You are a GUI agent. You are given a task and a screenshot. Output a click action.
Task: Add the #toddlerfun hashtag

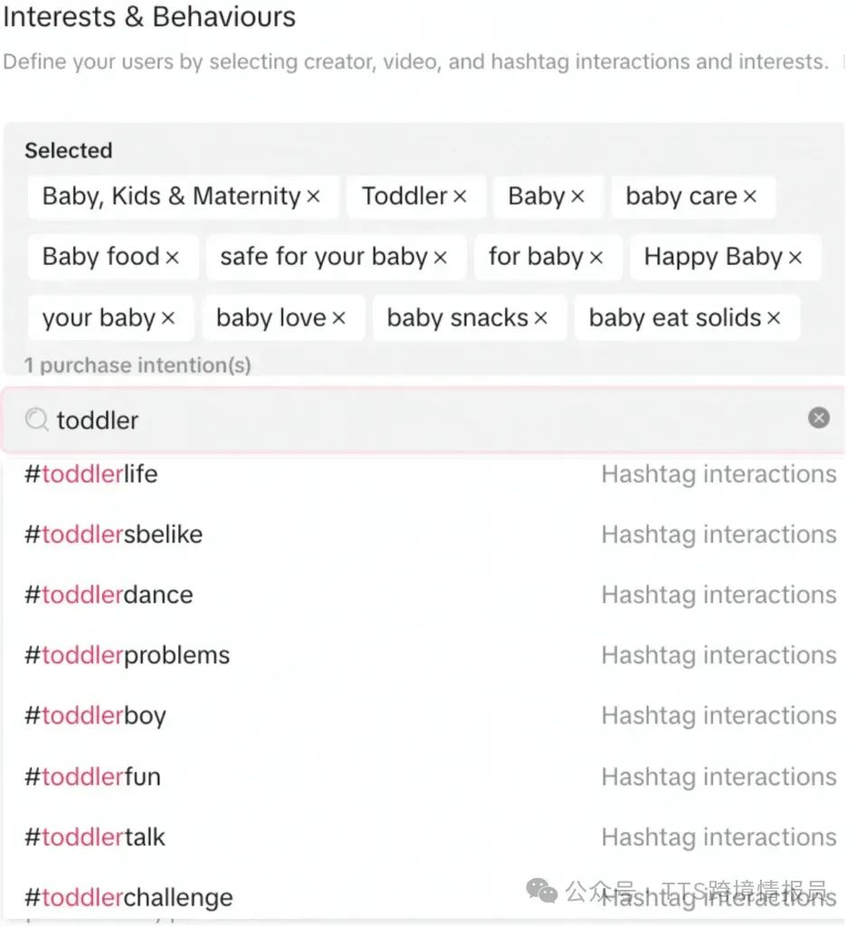[x=92, y=777]
